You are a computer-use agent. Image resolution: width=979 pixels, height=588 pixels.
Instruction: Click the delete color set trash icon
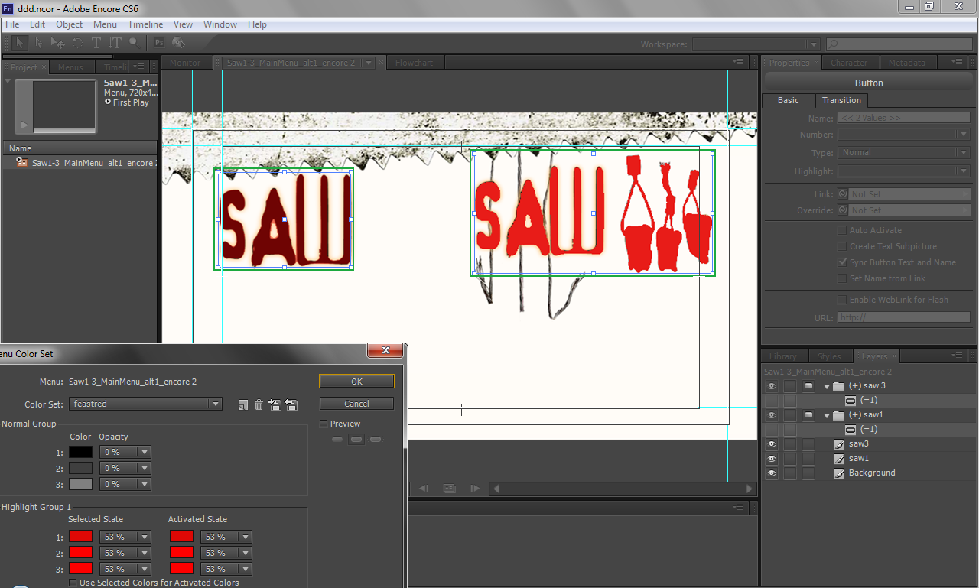259,404
